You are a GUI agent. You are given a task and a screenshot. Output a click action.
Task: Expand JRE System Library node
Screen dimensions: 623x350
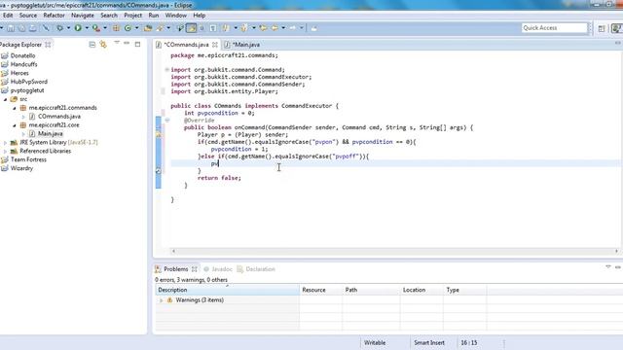[6, 143]
